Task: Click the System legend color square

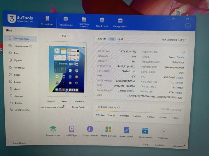Action: [97, 115]
